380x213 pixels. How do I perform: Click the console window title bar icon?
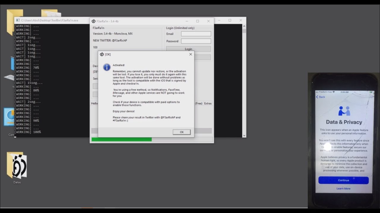(18, 20)
